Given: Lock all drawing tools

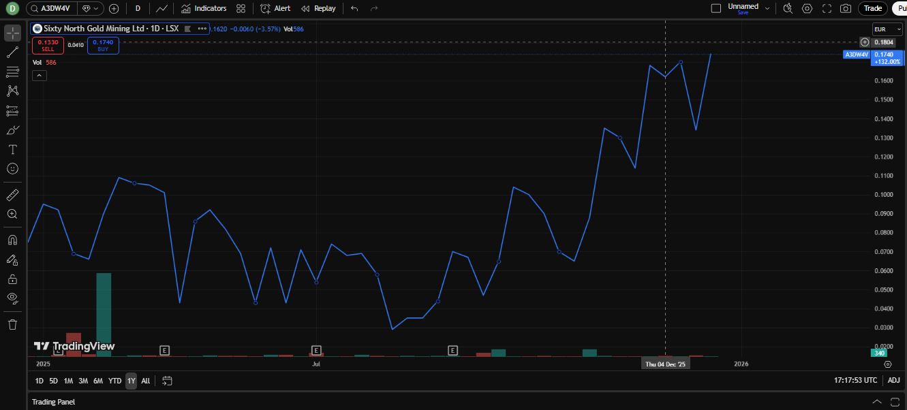Looking at the screenshot, I should pos(12,279).
